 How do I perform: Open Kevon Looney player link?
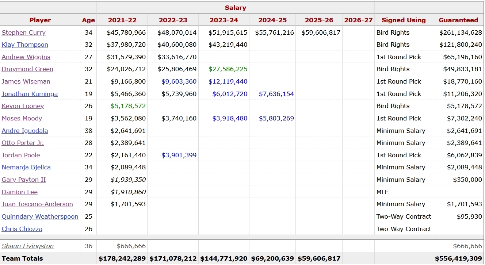tap(23, 106)
